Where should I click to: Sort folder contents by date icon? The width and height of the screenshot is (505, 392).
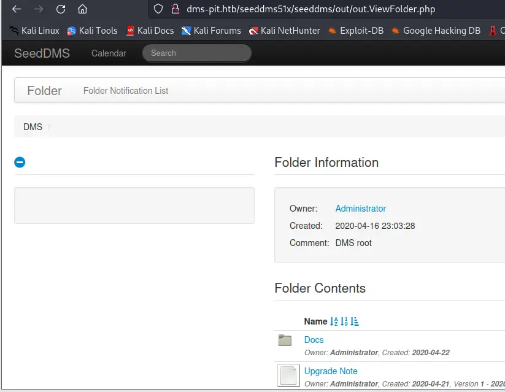pyautogui.click(x=355, y=321)
